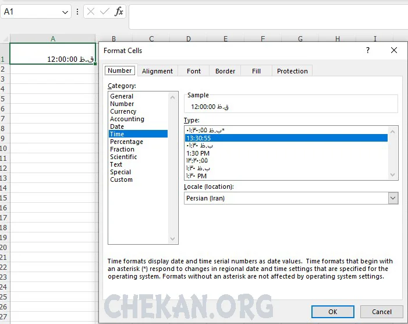Switch to the Border tab

[x=225, y=71]
